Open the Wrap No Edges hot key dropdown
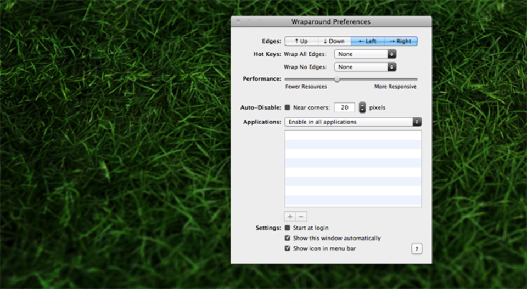This screenshot has height=289, width=527. tap(366, 67)
